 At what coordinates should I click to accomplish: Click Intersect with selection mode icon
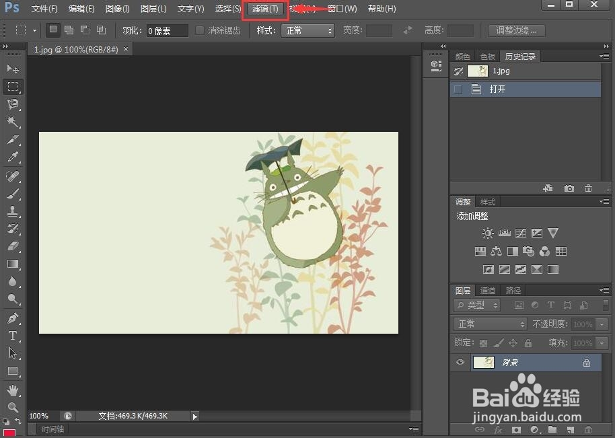point(101,30)
